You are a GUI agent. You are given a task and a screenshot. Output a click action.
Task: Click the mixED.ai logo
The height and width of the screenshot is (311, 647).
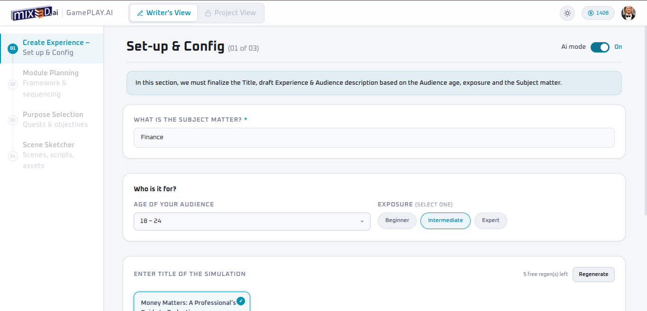(x=35, y=13)
